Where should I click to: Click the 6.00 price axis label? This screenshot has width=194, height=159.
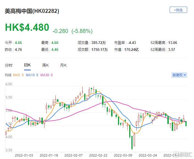click(x=9, y=84)
